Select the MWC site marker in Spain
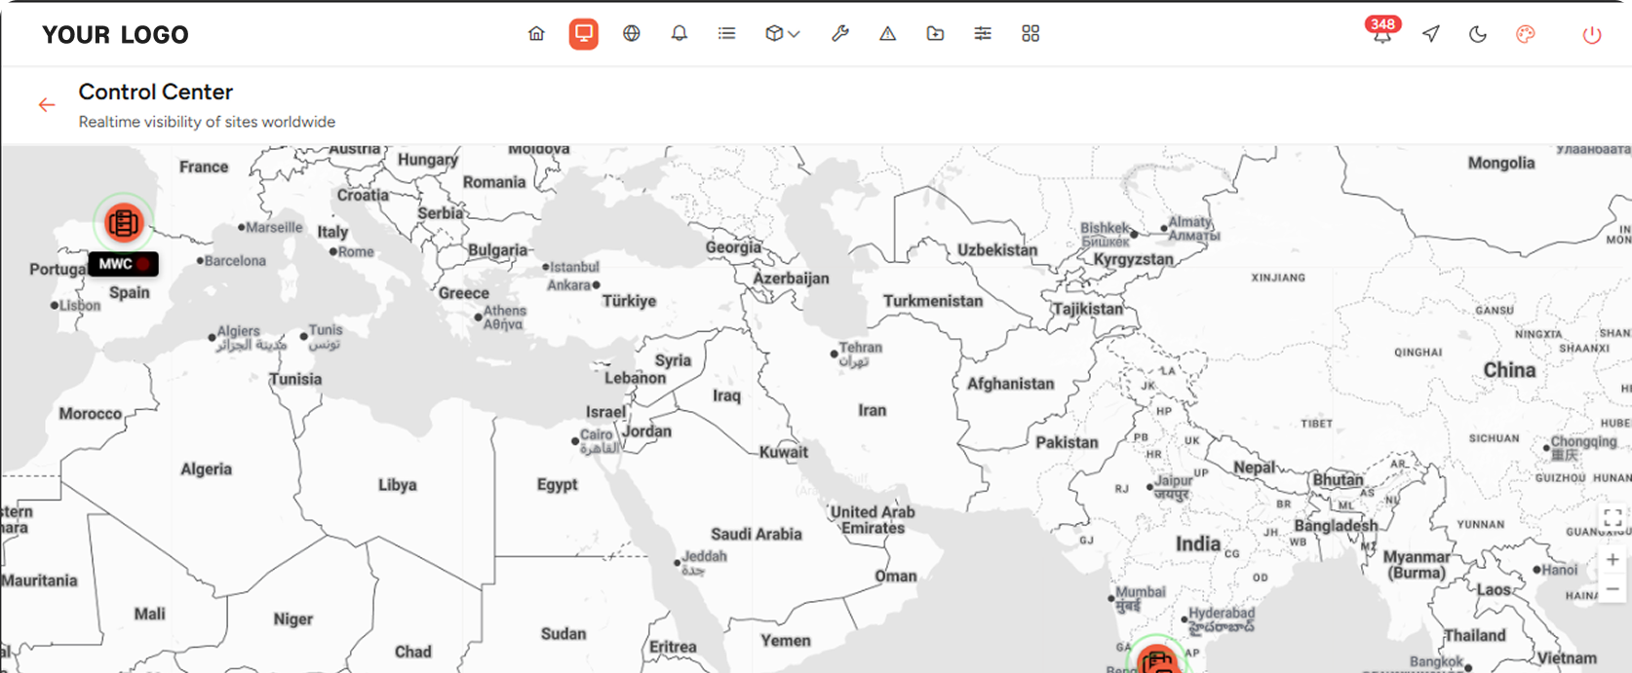 (124, 223)
